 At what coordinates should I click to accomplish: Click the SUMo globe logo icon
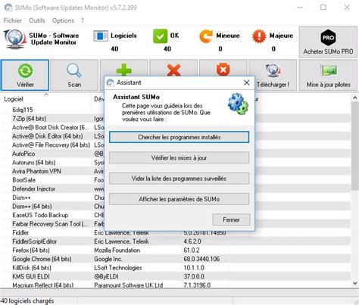click(15, 39)
